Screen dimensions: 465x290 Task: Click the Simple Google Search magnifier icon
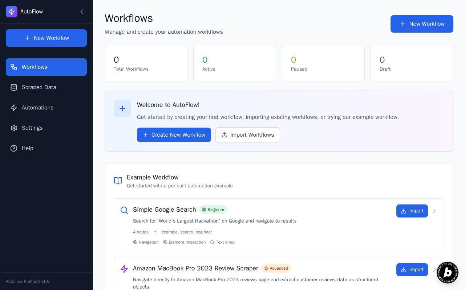(x=124, y=210)
